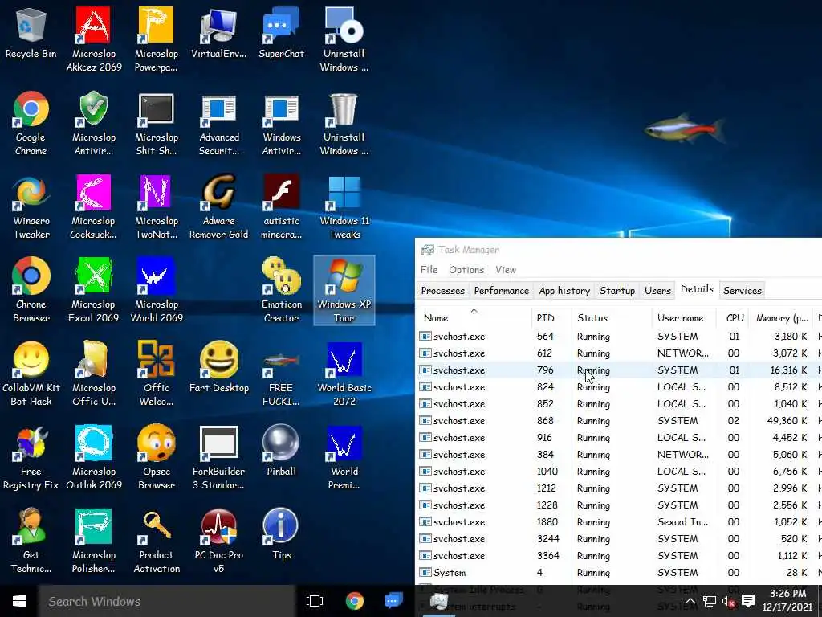Open Microslop Outlok 2069 icon

pos(94,457)
